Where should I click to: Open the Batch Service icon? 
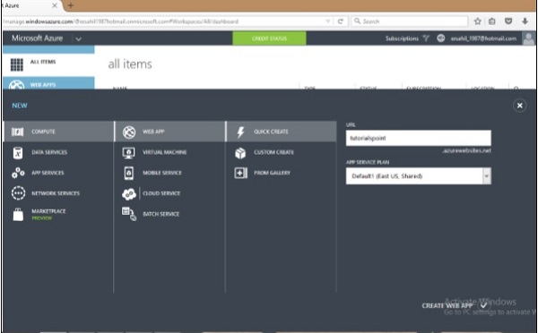[129, 214]
